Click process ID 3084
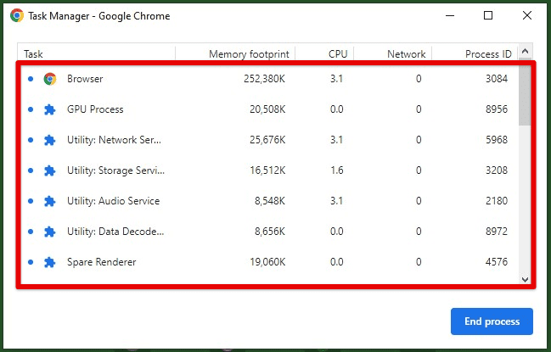 (497, 79)
